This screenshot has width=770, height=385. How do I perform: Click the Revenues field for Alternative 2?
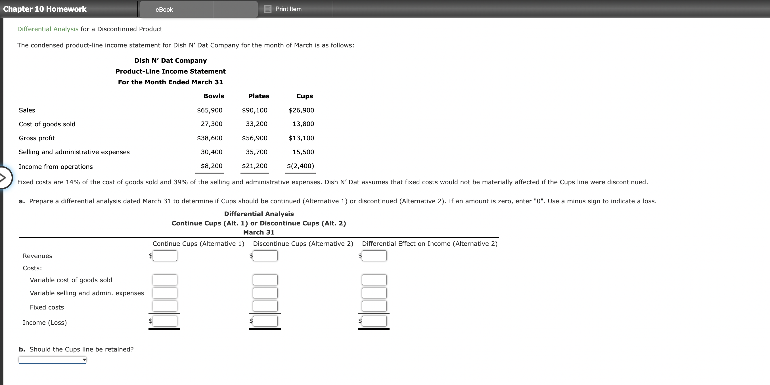pos(265,256)
